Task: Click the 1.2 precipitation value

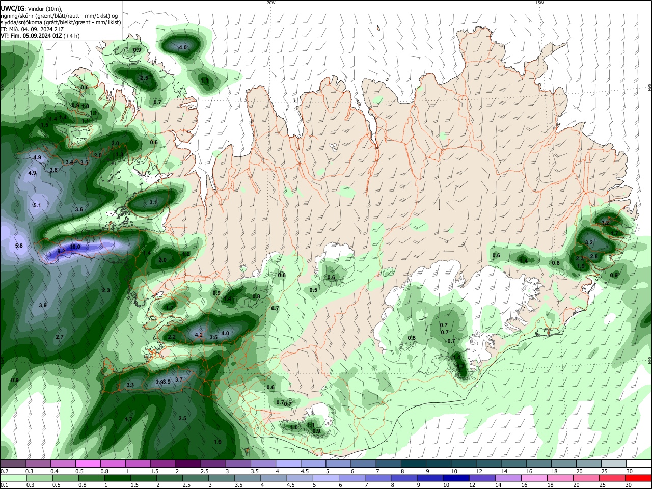Action: [186, 254]
